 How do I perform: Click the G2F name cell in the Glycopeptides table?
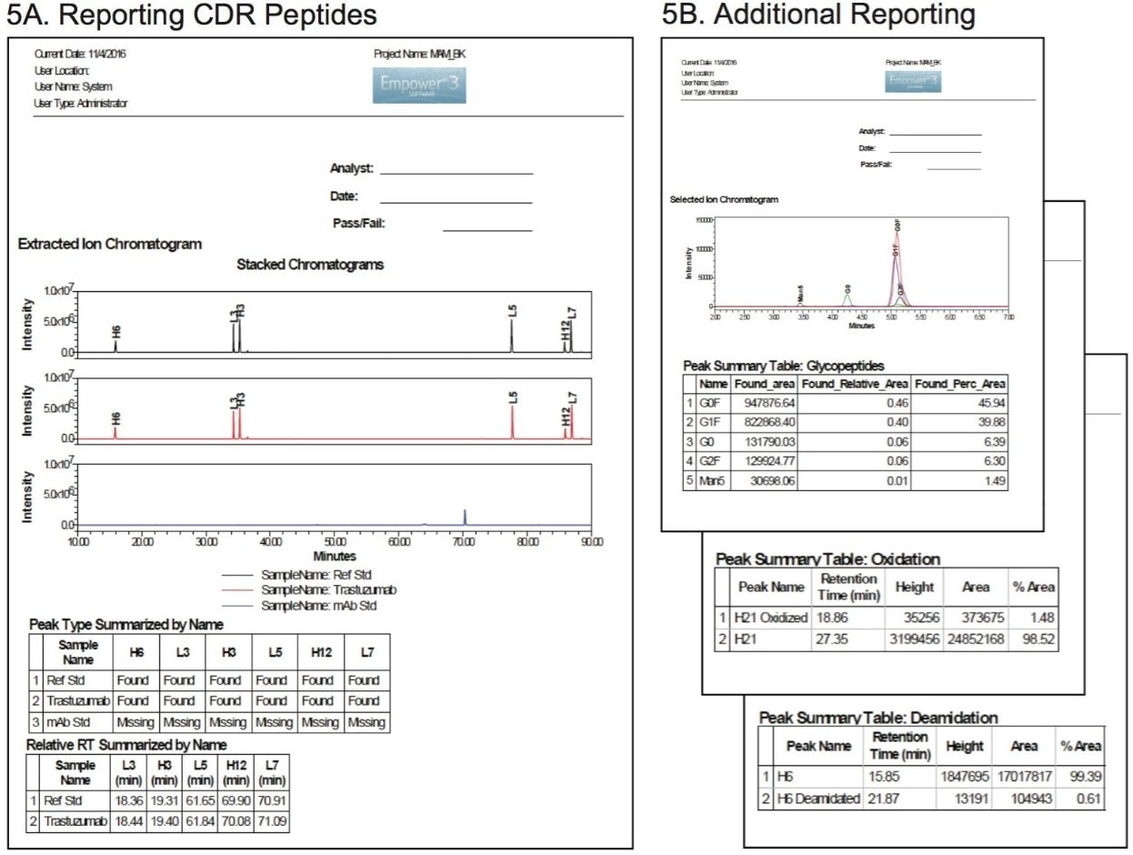tap(715, 461)
